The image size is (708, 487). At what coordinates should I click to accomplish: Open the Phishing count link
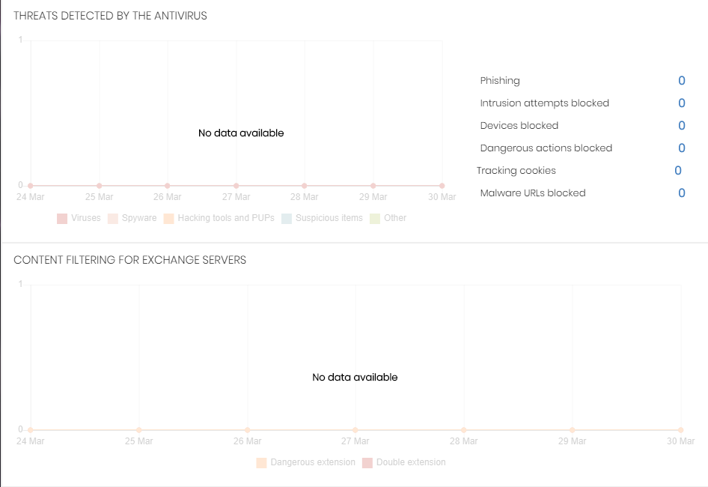(682, 80)
